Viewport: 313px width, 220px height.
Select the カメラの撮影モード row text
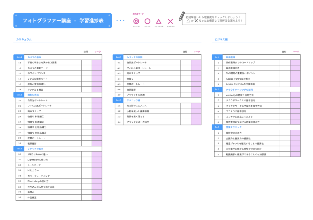(x=38, y=68)
